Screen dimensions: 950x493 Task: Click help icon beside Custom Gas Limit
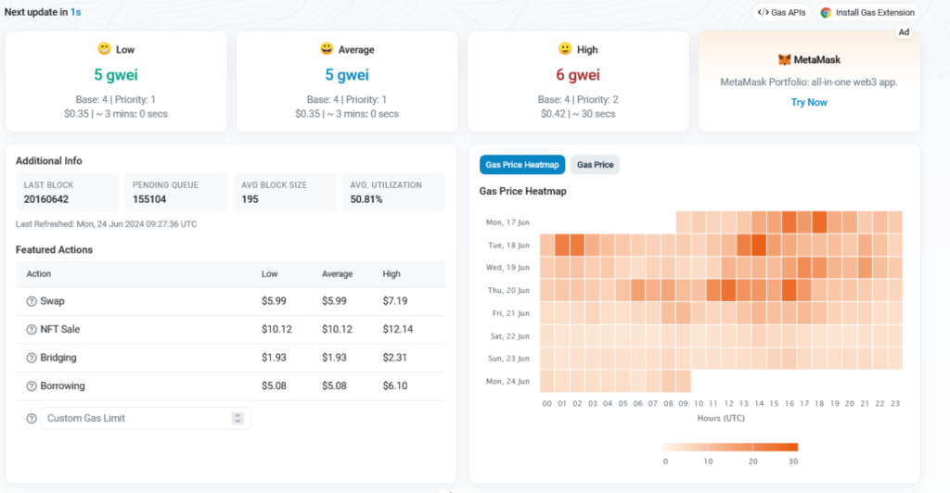(x=32, y=419)
